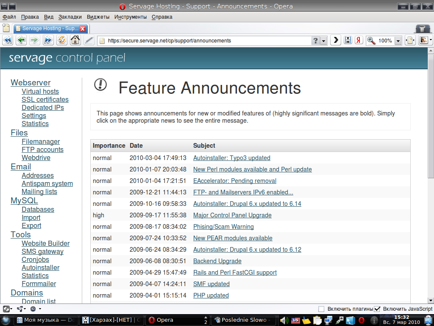The height and width of the screenshot is (326, 434).
Task: Open the Файл menu
Action: click(x=9, y=17)
